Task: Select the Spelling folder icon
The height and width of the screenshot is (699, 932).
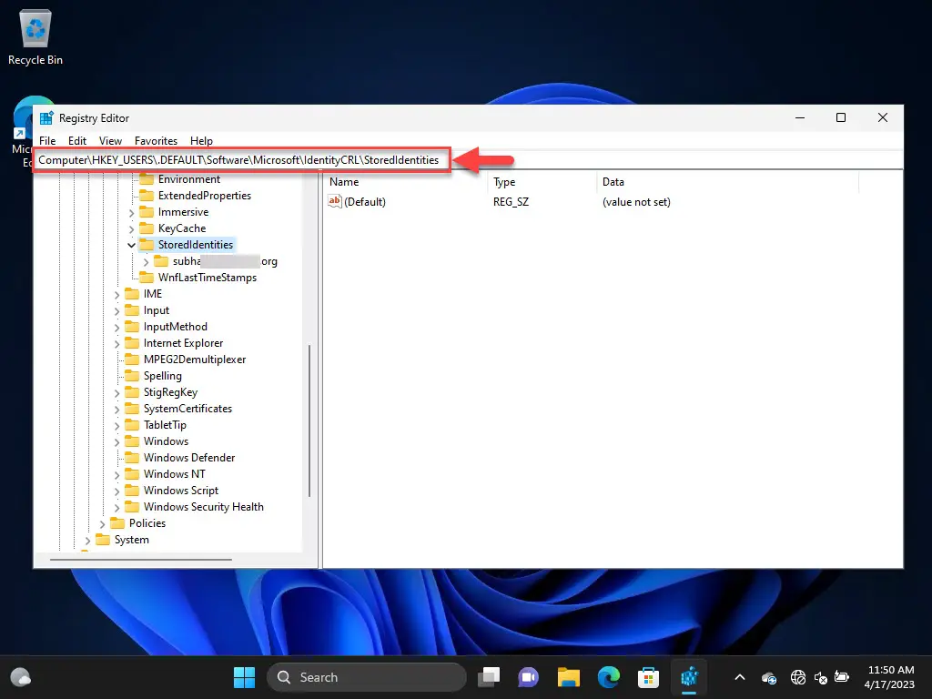Action: pyautogui.click(x=132, y=376)
